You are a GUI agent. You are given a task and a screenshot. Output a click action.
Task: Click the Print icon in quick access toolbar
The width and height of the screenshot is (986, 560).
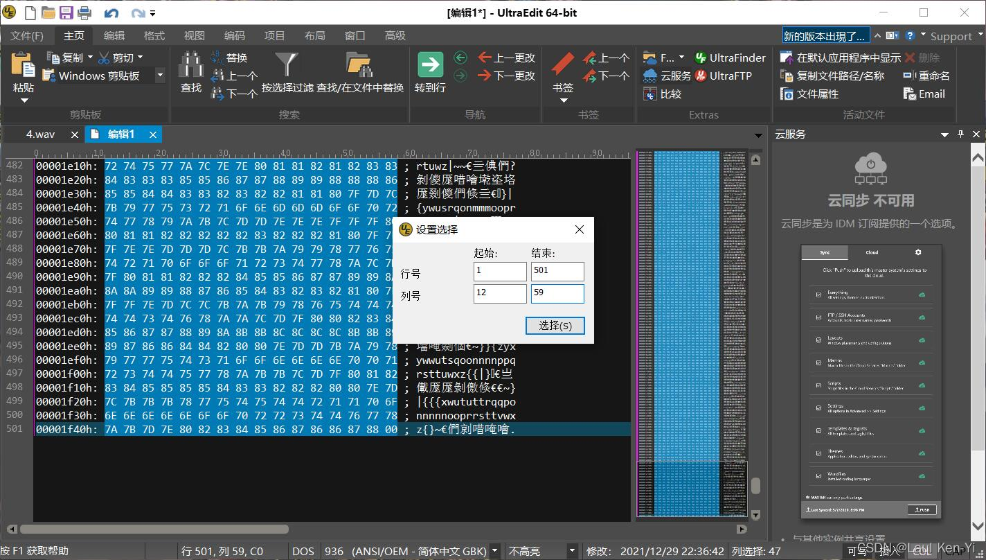click(84, 12)
